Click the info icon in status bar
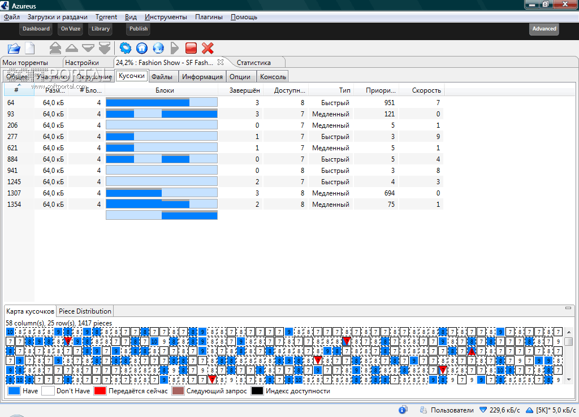Screen dimensions: 579x417 click(x=403, y=410)
